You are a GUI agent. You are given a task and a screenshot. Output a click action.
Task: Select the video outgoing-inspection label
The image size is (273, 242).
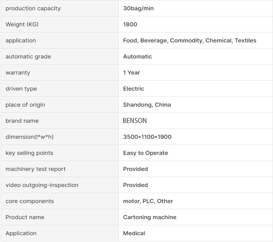coord(42,185)
